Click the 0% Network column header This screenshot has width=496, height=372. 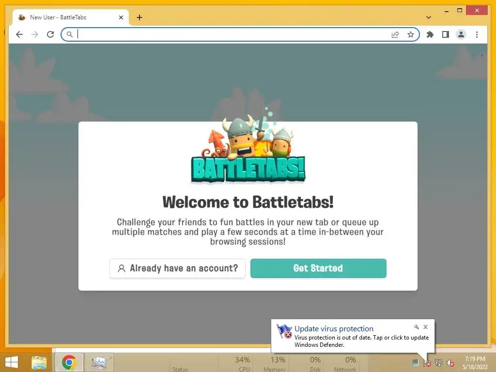point(345,363)
